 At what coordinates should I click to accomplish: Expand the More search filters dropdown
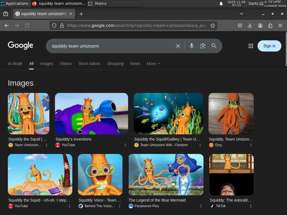click(x=153, y=64)
